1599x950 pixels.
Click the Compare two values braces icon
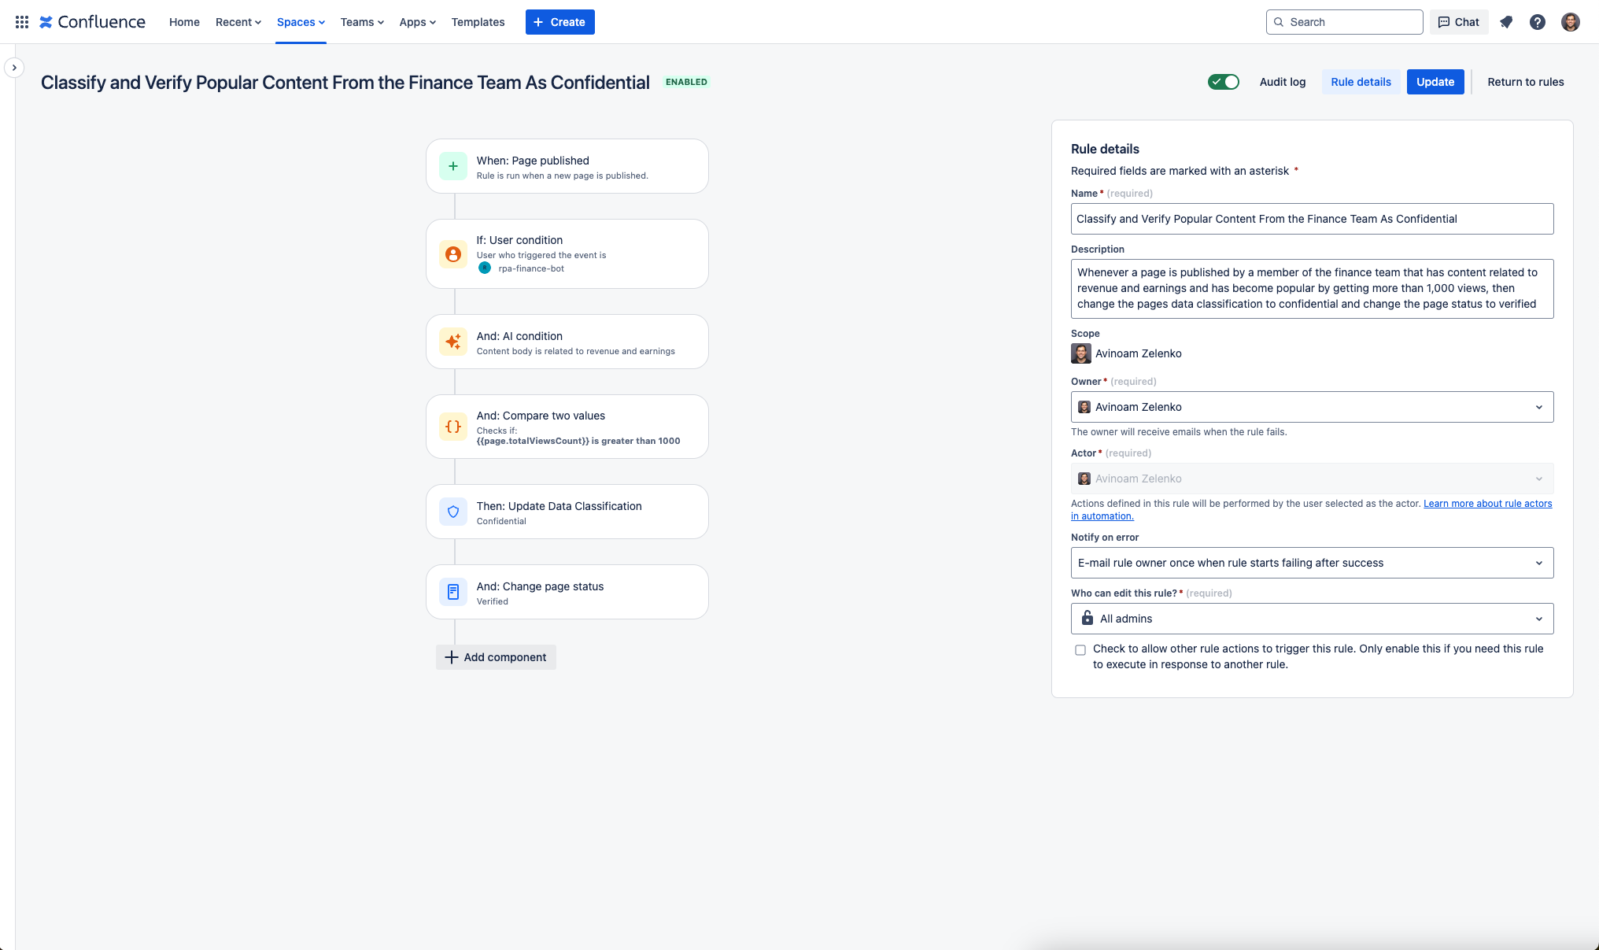(x=452, y=426)
